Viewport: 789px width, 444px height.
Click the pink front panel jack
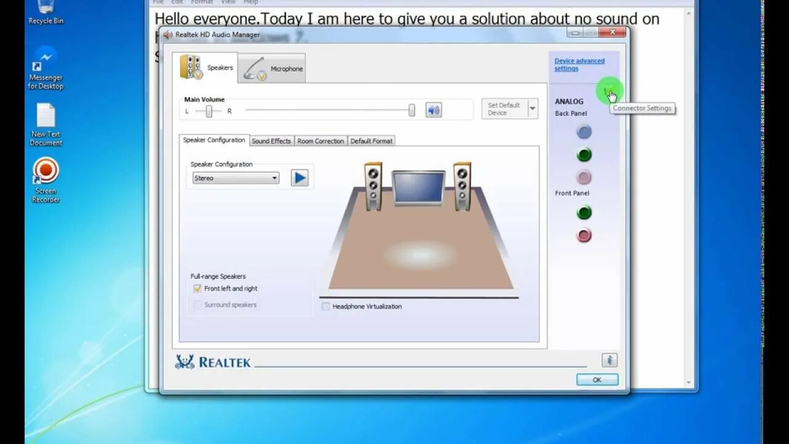point(584,235)
